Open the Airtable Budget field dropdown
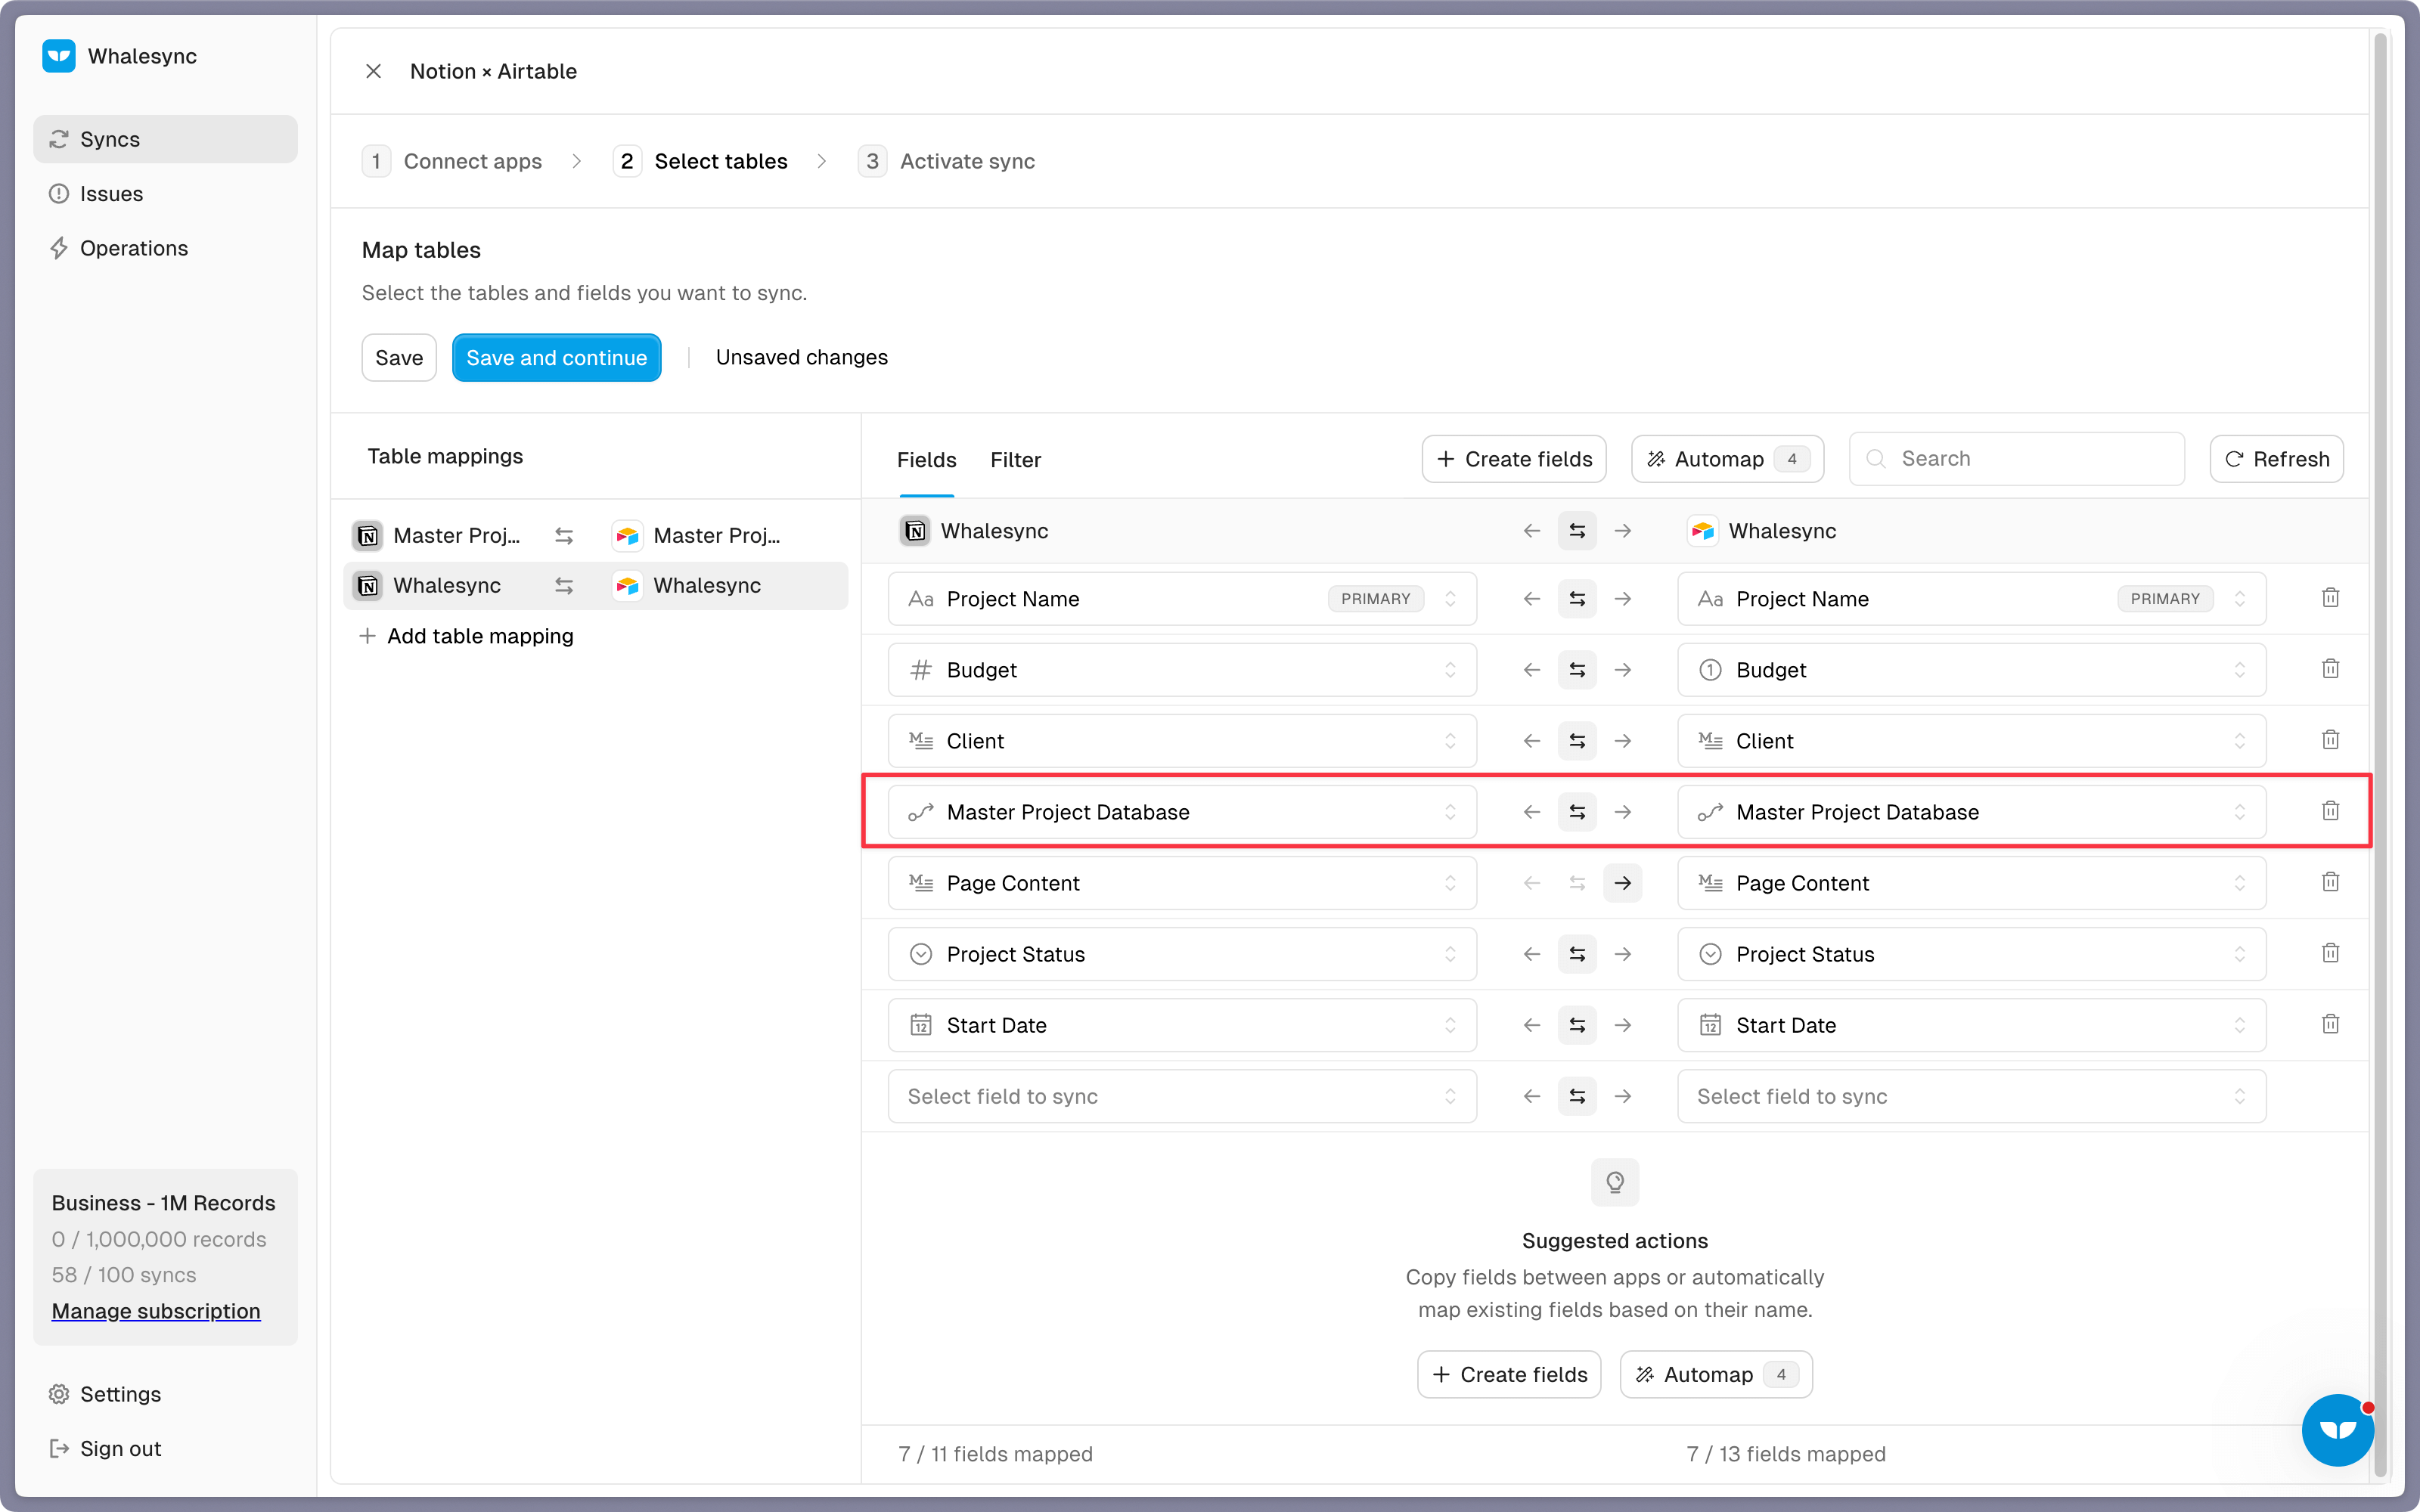The height and width of the screenshot is (1512, 2420). click(x=1971, y=670)
